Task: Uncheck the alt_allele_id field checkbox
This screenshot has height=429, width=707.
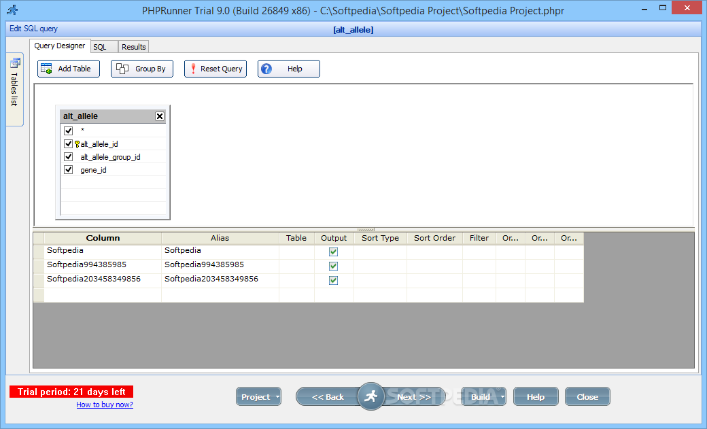Action: click(x=69, y=144)
